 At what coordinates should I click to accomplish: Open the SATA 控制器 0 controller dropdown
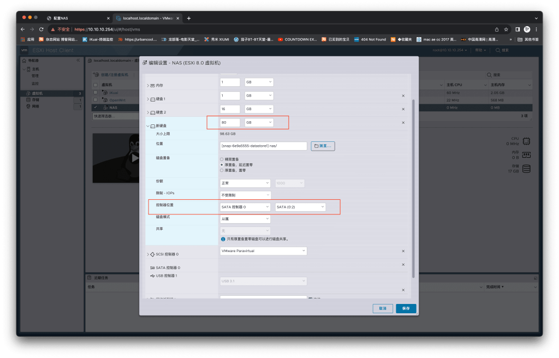[x=245, y=207]
